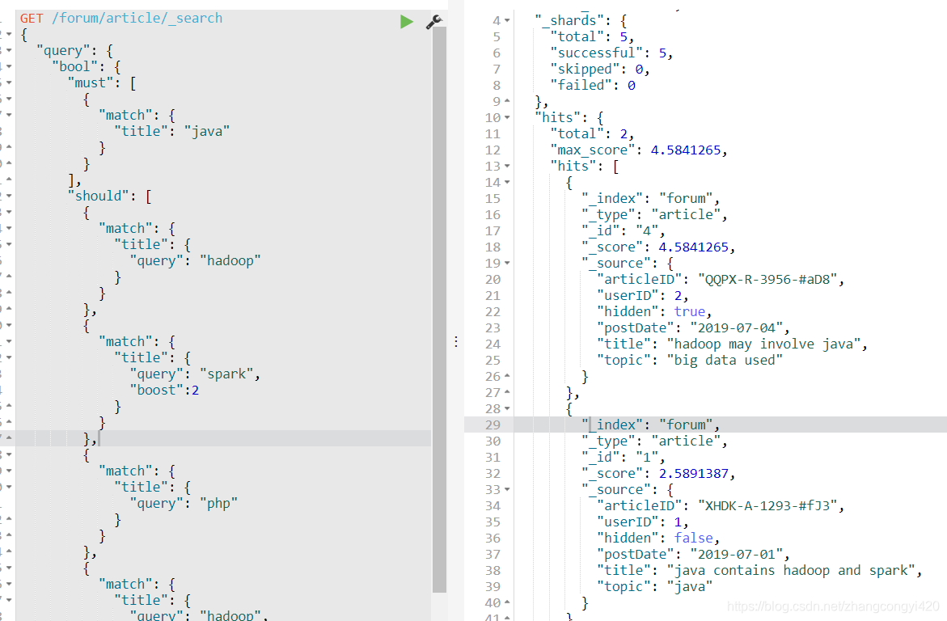Open the CSDN blog watermark link

[833, 606]
